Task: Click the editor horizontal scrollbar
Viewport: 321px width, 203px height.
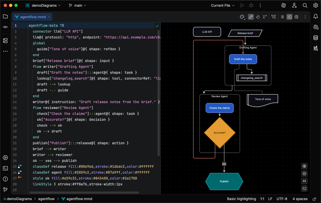Action: pos(84,192)
